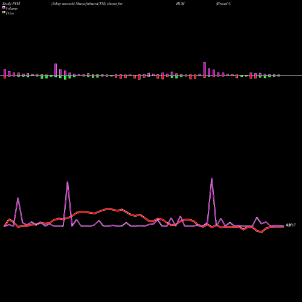Click the 'Daily PVM' title text

pos(11,4)
